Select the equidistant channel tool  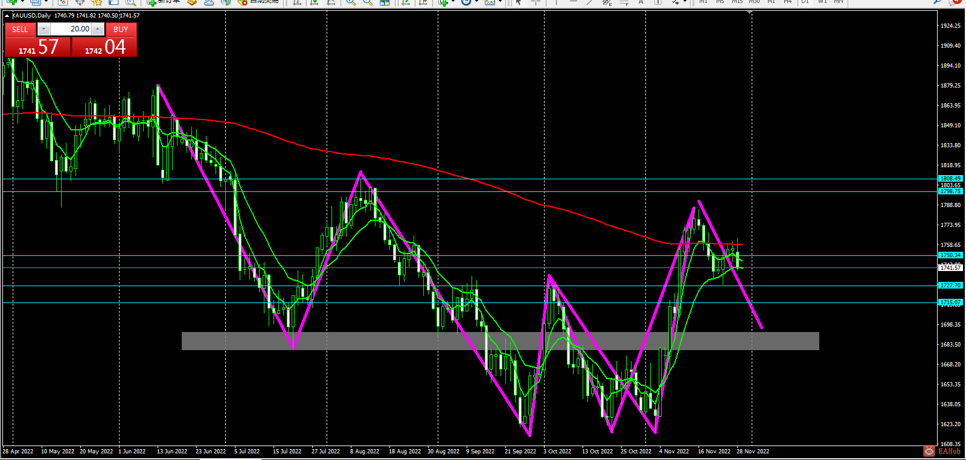[607, 2]
